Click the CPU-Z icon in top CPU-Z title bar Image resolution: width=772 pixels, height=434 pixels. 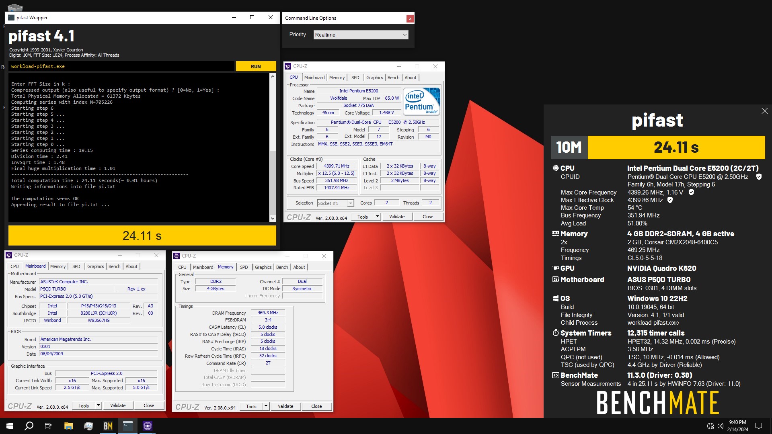(288, 66)
